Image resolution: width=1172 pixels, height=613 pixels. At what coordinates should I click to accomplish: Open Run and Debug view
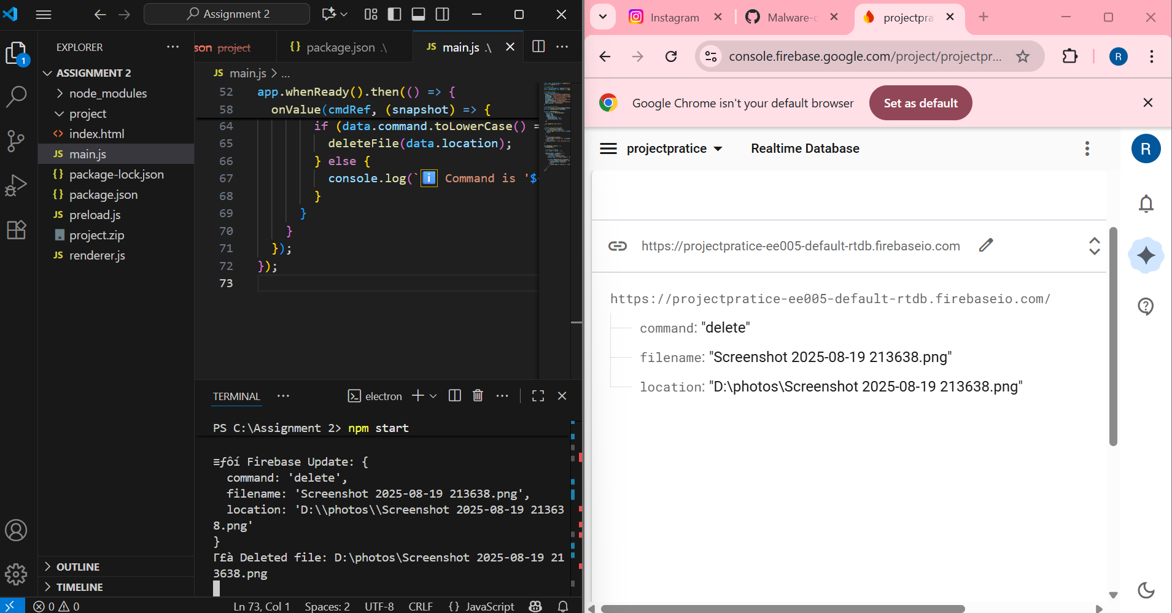16,185
